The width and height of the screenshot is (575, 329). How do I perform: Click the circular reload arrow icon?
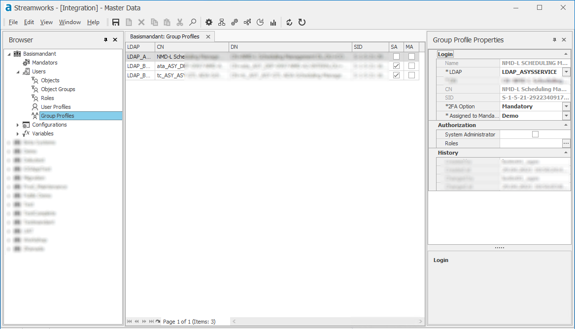pyautogui.click(x=302, y=22)
